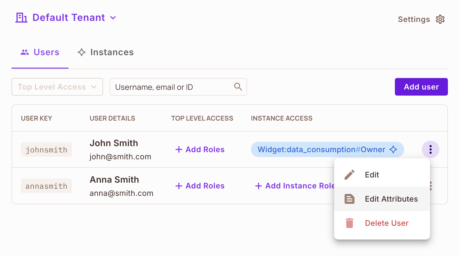Click the trash icon beside Delete User
The image size is (460, 256).
click(x=349, y=223)
